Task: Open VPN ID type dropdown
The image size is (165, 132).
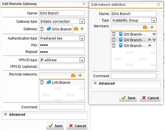Action: click(x=82, y=60)
